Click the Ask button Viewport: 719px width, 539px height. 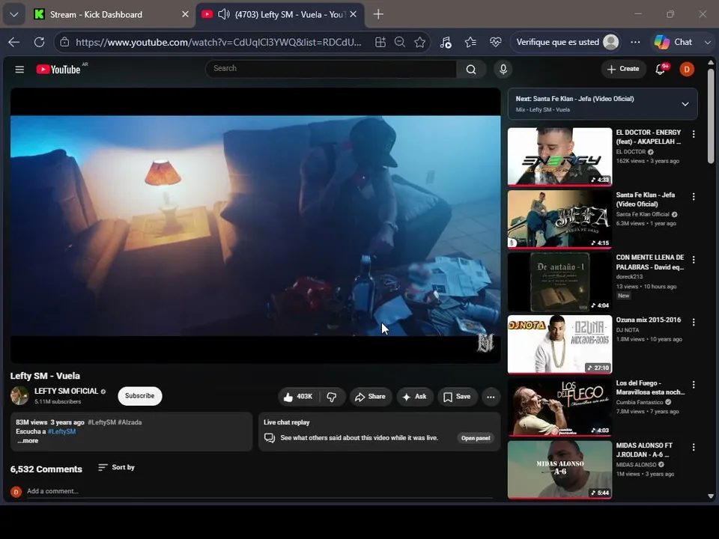coord(415,397)
